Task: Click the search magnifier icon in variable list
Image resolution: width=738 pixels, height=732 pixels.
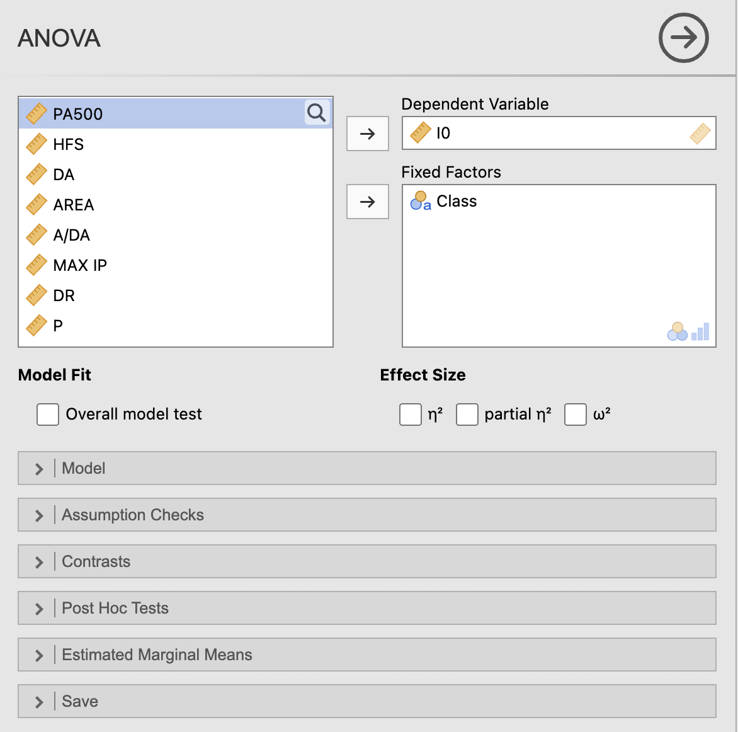Action: 317,113
